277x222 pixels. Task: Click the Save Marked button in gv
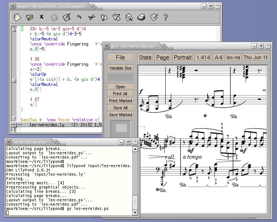pyautogui.click(x=121, y=115)
